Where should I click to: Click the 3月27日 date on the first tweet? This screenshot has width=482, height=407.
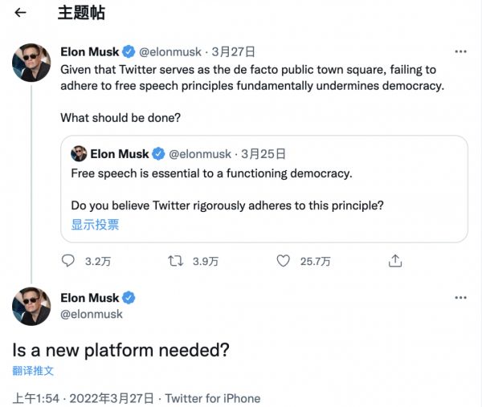[x=230, y=52]
